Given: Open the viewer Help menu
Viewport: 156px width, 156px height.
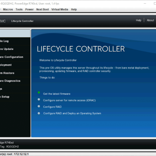Looking at the screenshot, I should pos(74,9).
